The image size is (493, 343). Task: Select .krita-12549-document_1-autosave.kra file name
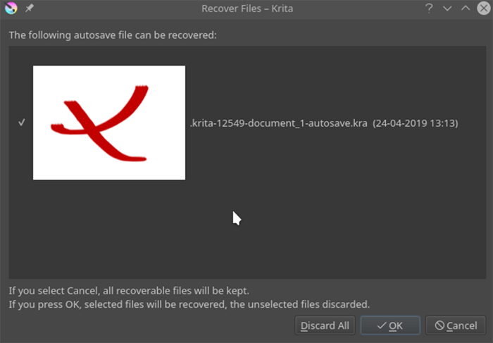tap(279, 123)
